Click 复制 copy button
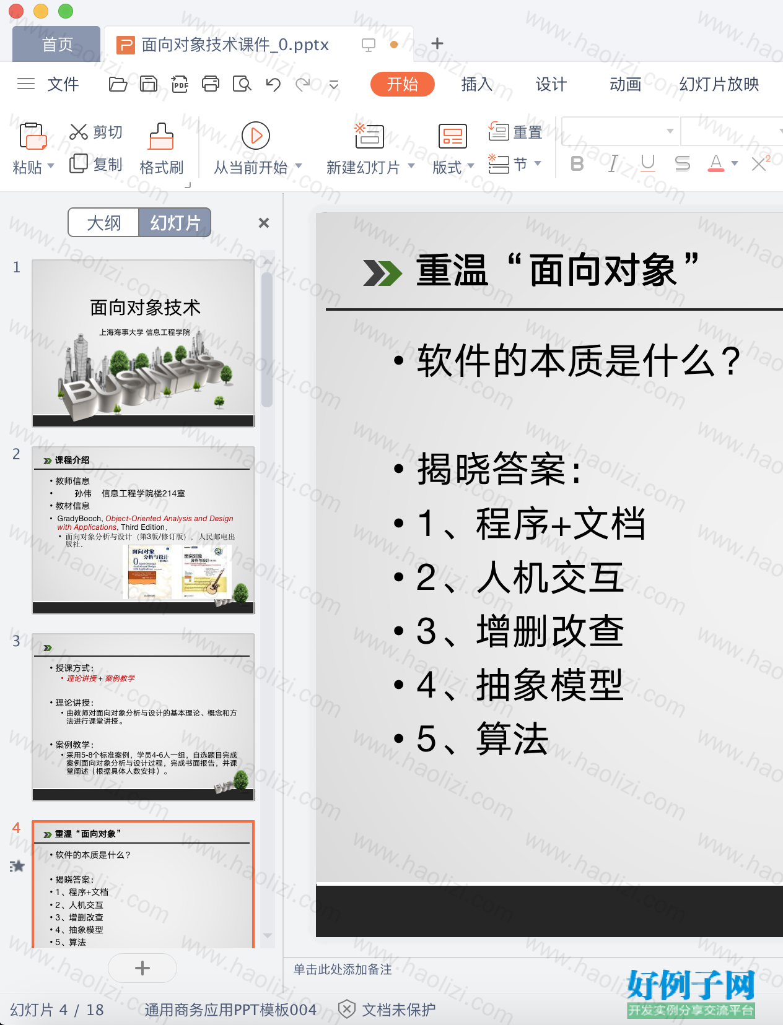Image resolution: width=783 pixels, height=1025 pixels. 96,164
